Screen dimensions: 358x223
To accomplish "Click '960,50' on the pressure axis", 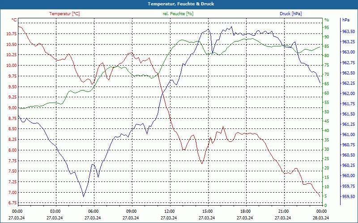I will [349, 155].
